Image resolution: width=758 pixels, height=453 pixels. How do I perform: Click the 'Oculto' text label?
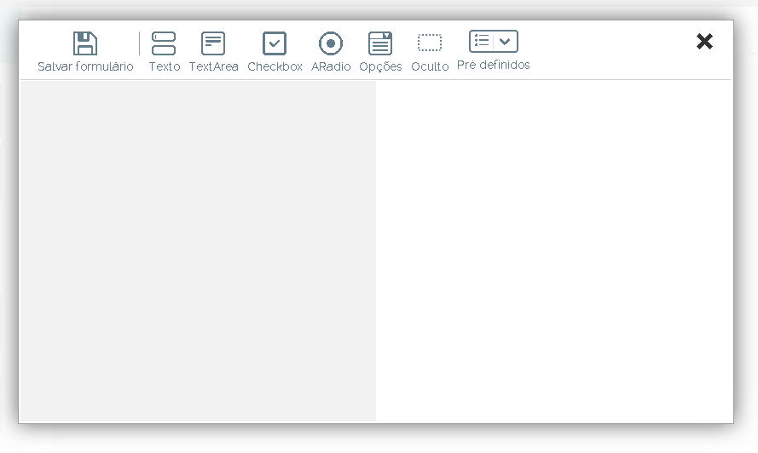coord(430,66)
